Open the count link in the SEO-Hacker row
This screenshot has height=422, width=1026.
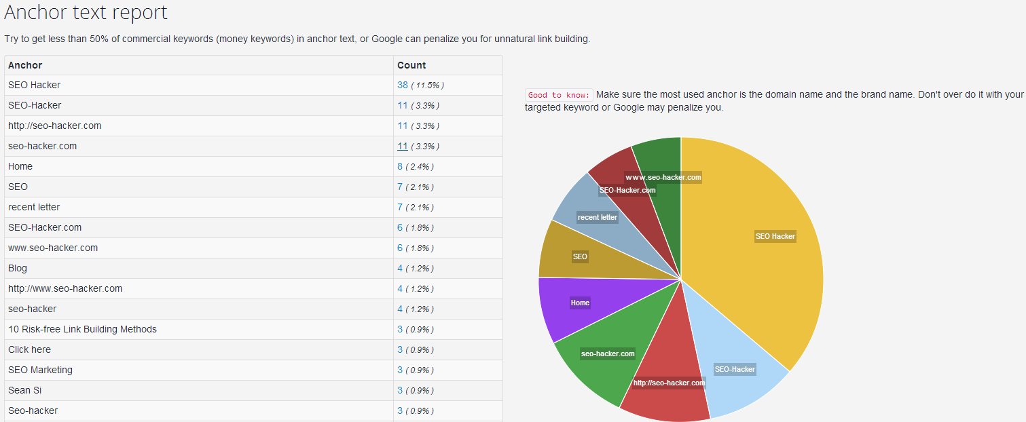pyautogui.click(x=403, y=106)
